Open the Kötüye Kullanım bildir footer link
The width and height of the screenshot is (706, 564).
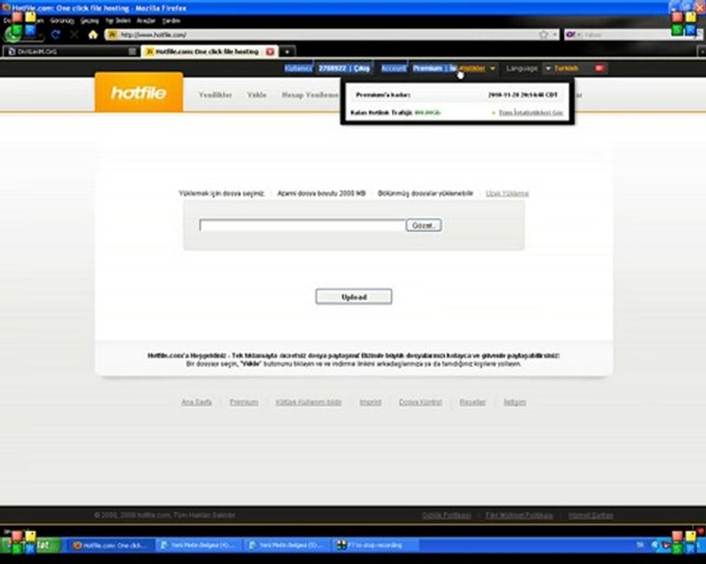[x=308, y=402]
